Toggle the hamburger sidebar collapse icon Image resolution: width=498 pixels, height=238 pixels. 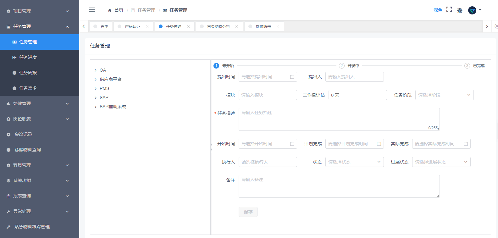[92, 10]
